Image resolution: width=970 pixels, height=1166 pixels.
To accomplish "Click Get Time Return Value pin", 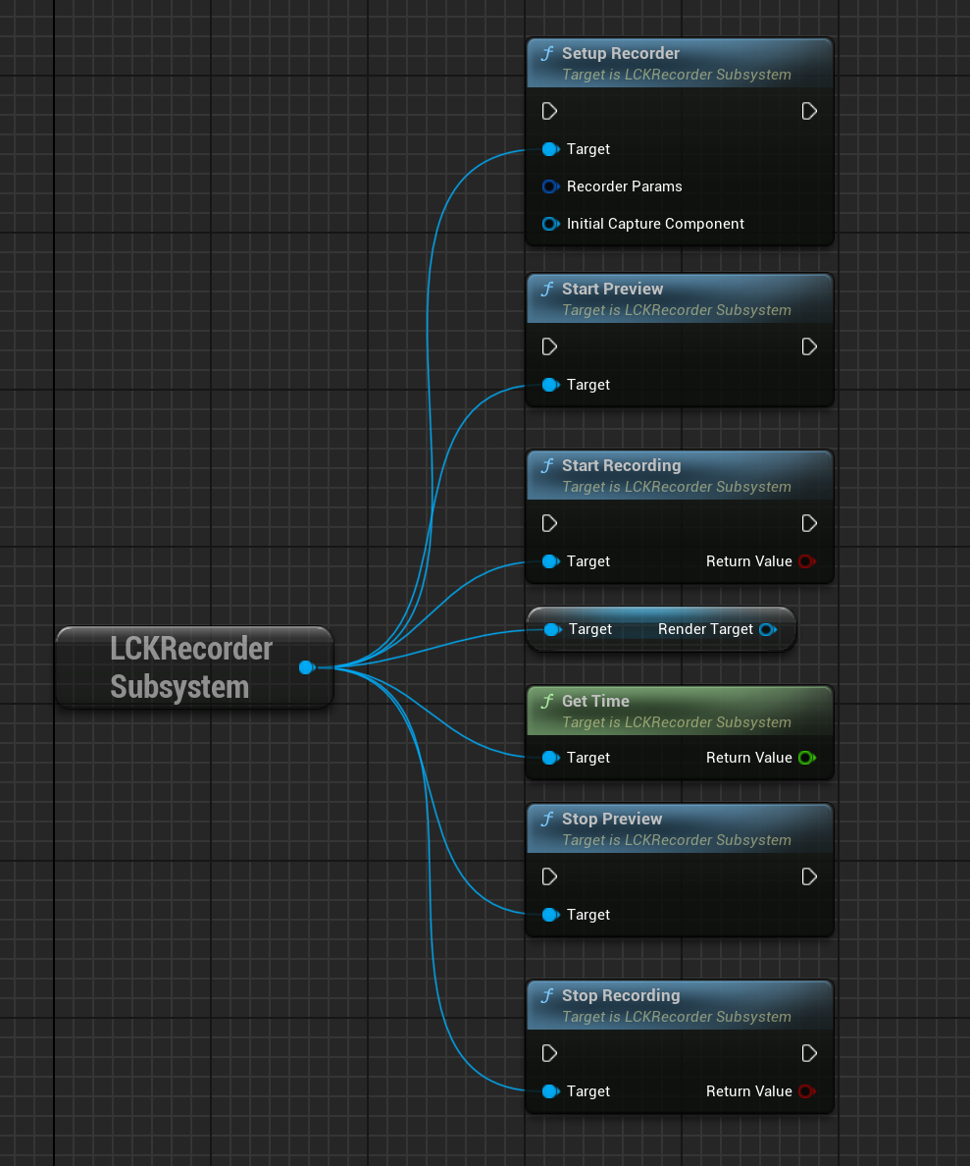I will (x=806, y=758).
